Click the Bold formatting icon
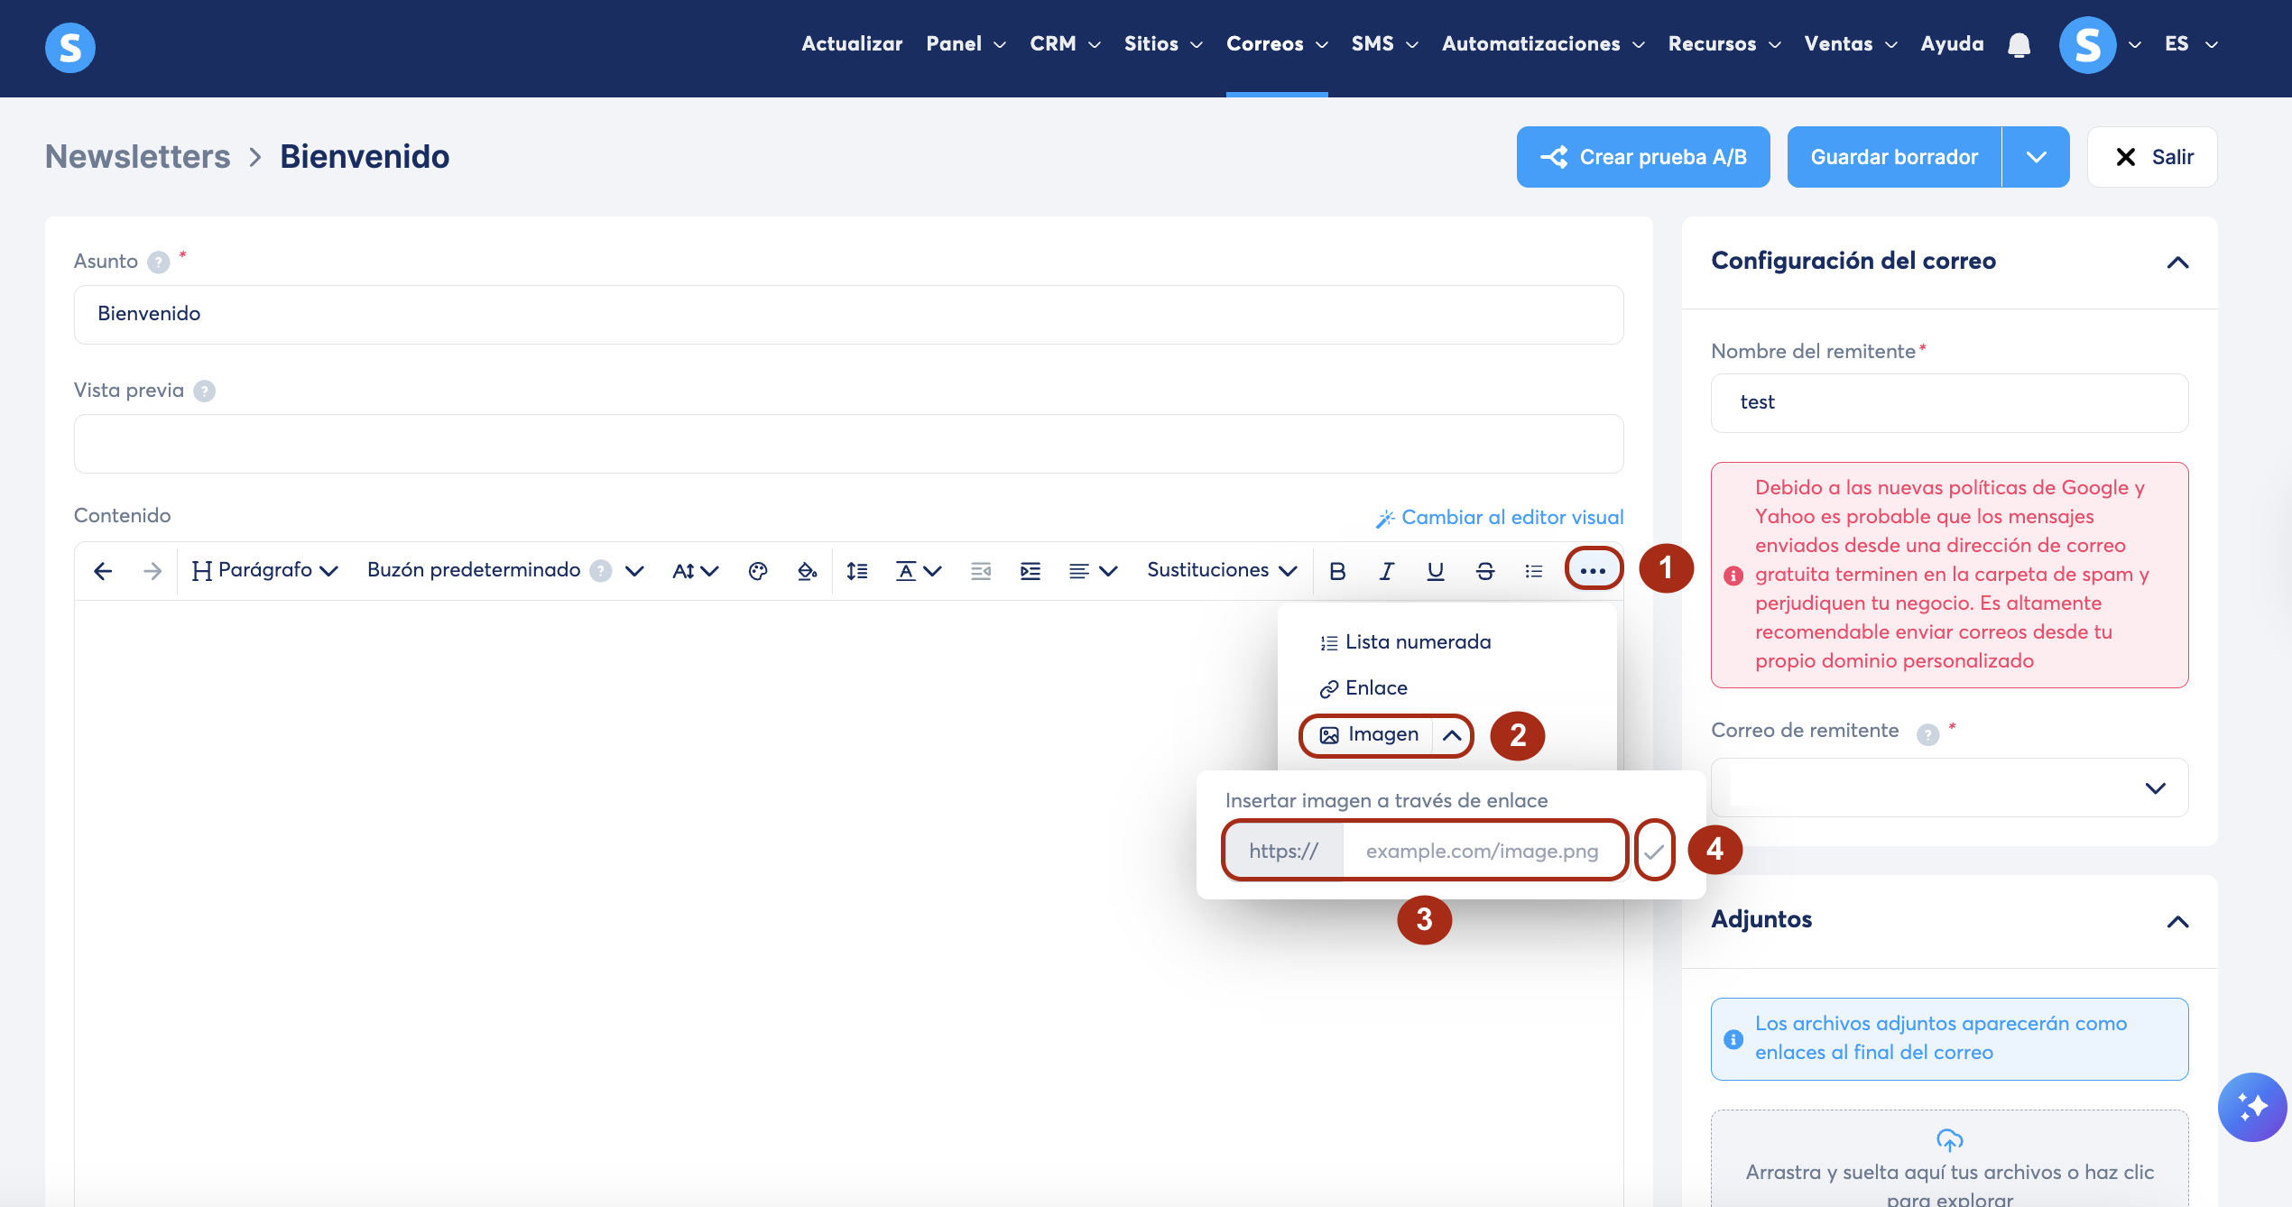The height and width of the screenshot is (1207, 2292). [1337, 571]
